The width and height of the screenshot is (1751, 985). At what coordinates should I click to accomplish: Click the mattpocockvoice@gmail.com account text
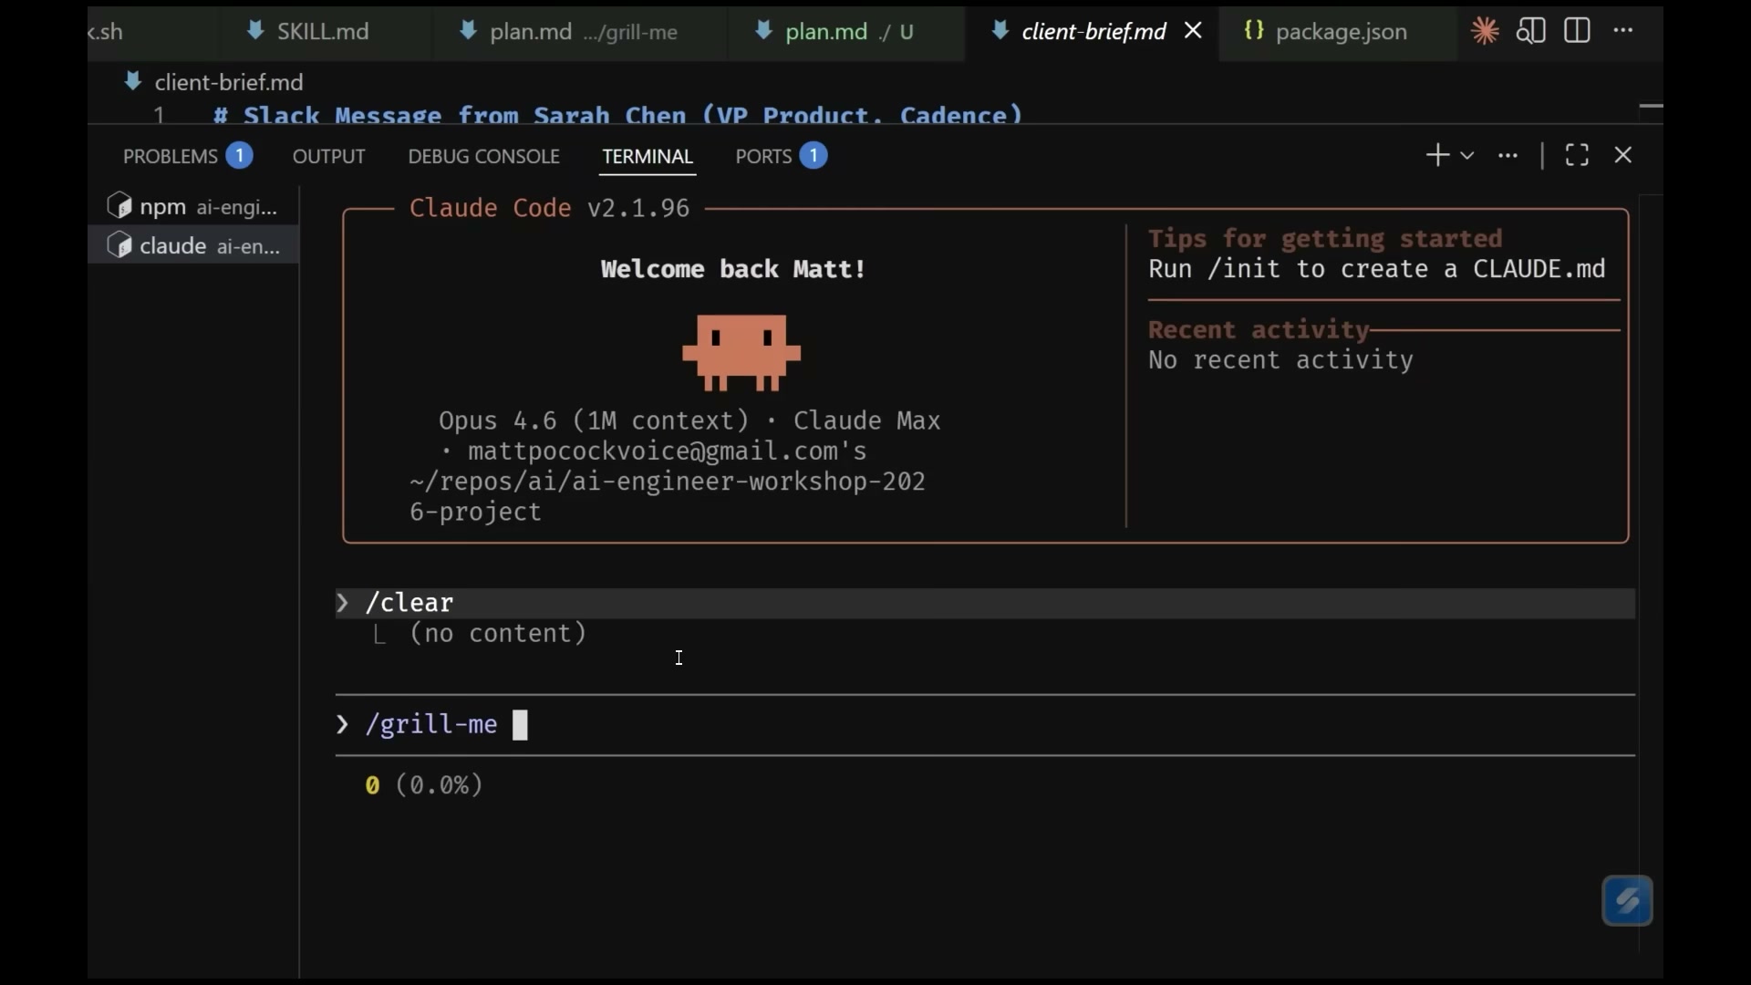tap(668, 451)
